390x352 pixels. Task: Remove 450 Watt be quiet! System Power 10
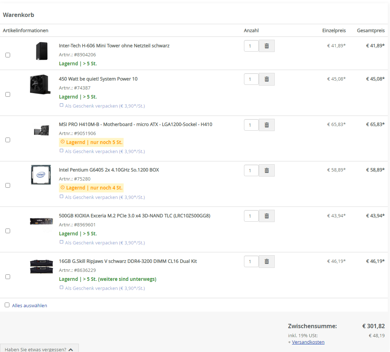tap(267, 79)
